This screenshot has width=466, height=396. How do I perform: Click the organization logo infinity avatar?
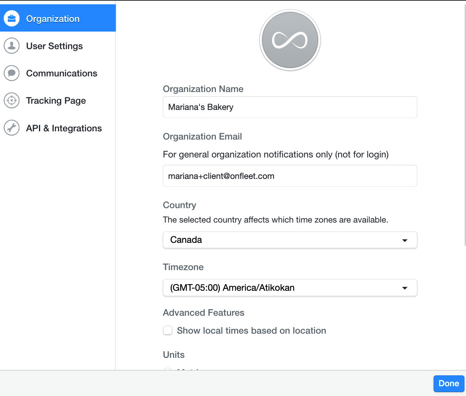coord(290,40)
